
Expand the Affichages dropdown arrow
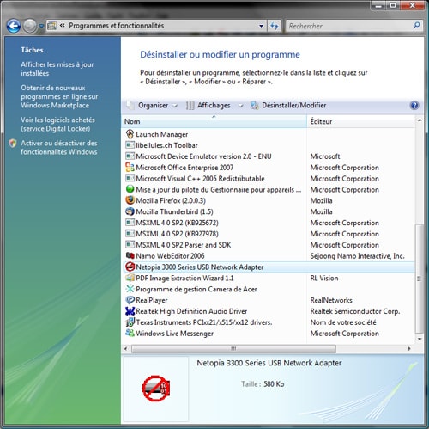click(241, 106)
